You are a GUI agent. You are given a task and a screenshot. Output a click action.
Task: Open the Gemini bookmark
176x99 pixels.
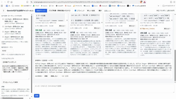click(x=44, y=6)
